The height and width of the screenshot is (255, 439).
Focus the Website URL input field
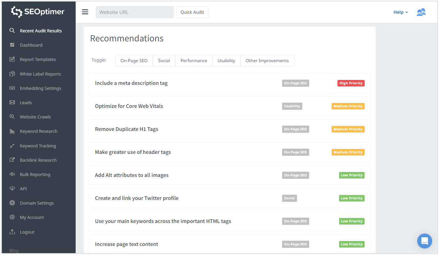pos(135,12)
